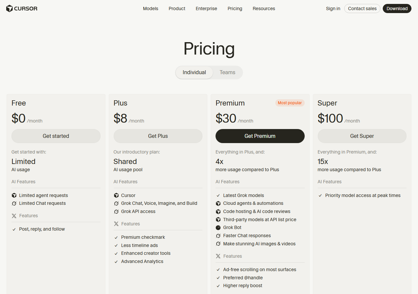Click the cube icon beside Cursor in the Plus plan
Screen dimensions: 418x294
[x=116, y=195]
